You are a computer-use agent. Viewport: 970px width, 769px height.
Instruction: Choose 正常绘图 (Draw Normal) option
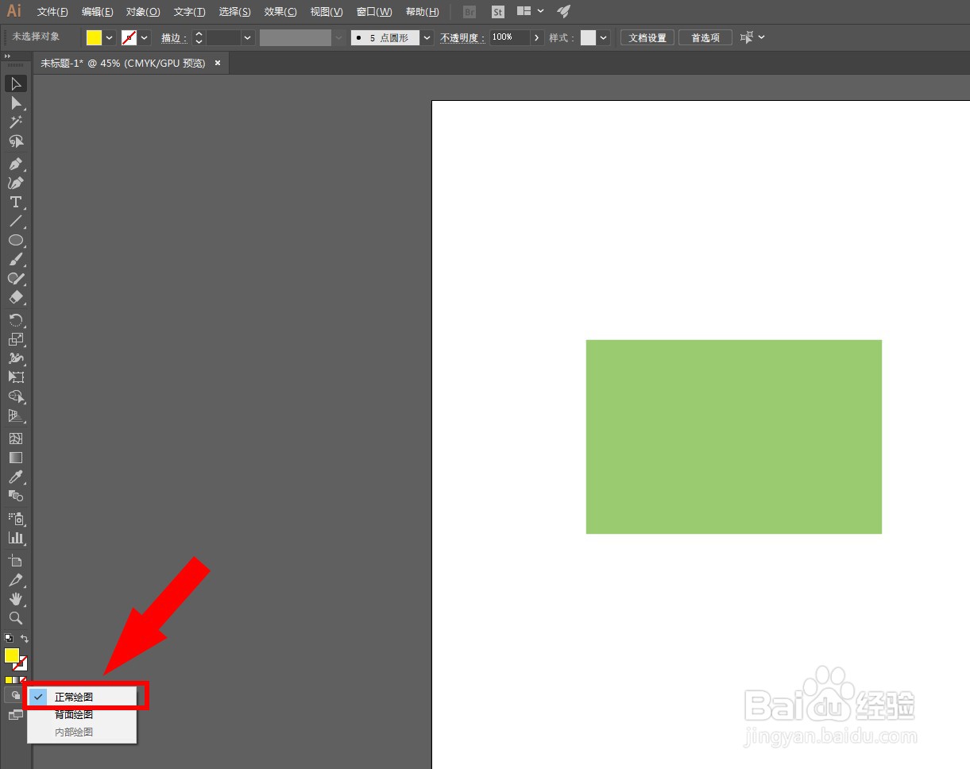pyautogui.click(x=82, y=697)
